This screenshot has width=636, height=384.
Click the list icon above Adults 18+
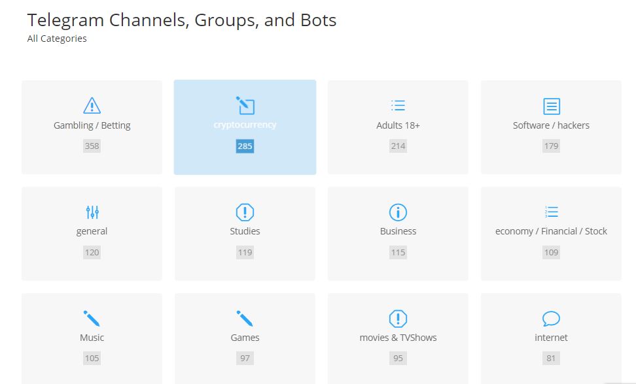tap(398, 106)
